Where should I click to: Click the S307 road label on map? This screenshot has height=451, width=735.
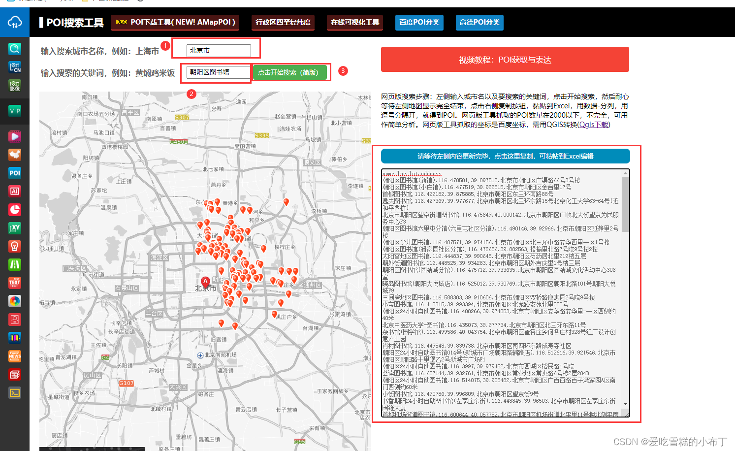182,117
